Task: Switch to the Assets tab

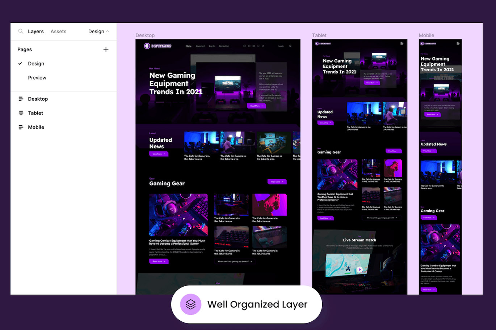Action: [x=58, y=31]
